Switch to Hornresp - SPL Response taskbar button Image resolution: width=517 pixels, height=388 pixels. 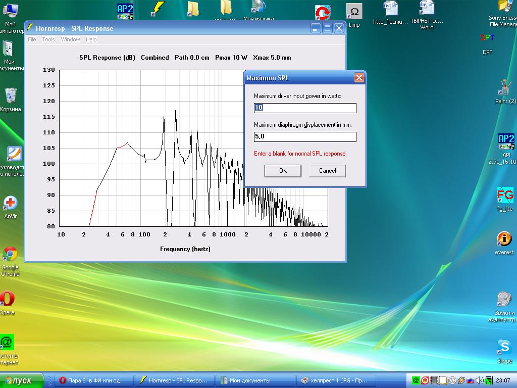(x=174, y=380)
